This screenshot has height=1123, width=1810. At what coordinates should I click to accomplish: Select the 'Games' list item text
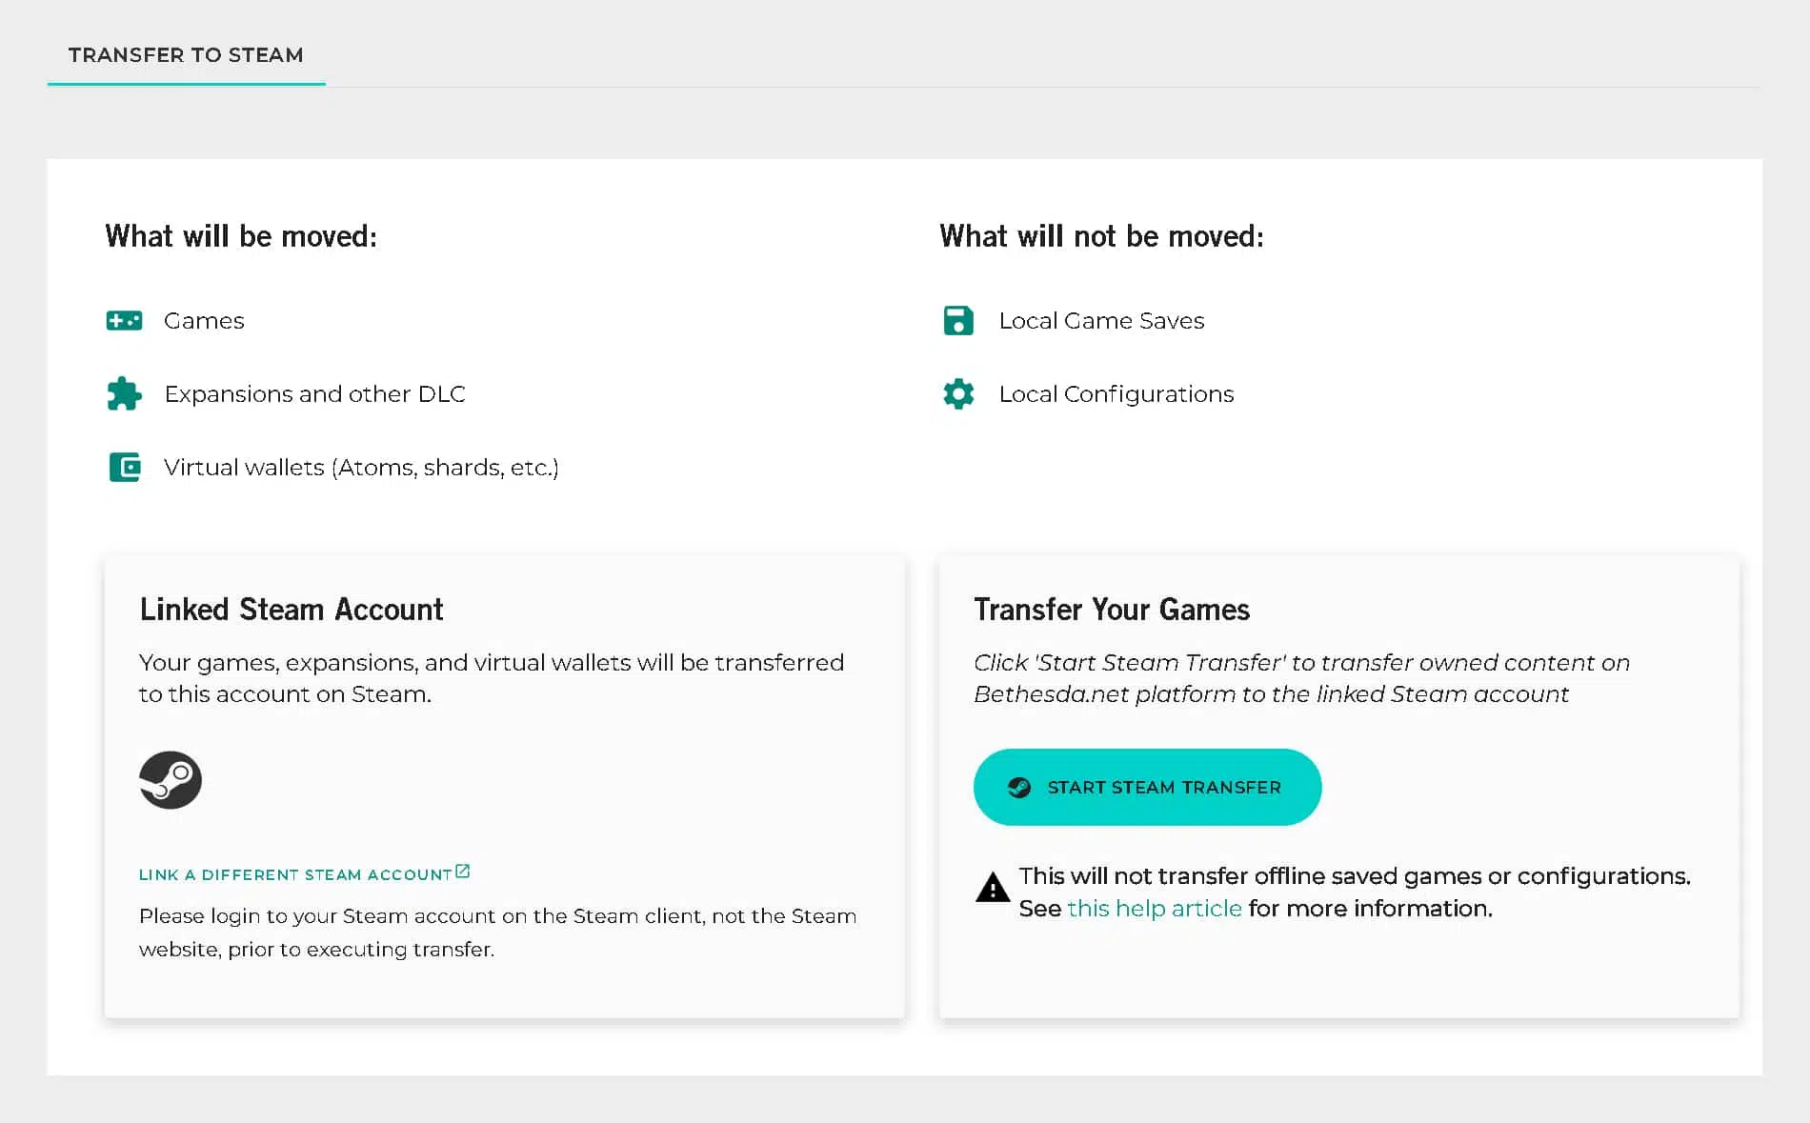[x=204, y=321]
